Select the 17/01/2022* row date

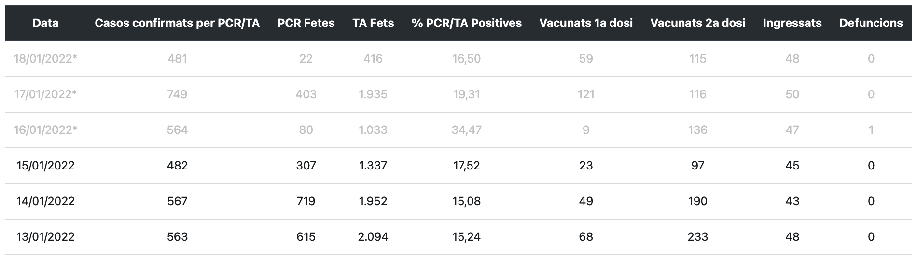click(45, 94)
